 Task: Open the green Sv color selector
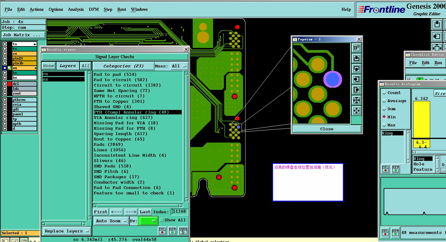point(148,221)
